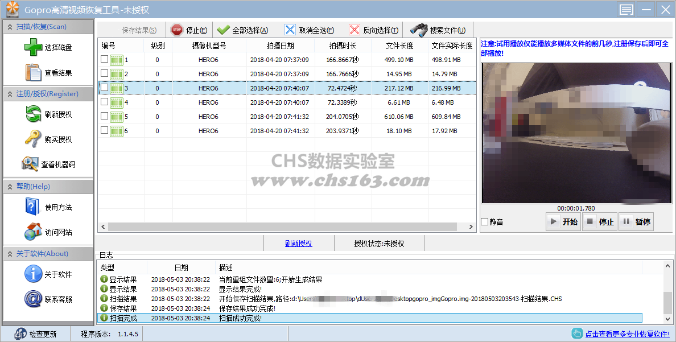Screen dimensions: 676x342
Task: Tick checkbox for file number 5
Action: [x=104, y=116]
